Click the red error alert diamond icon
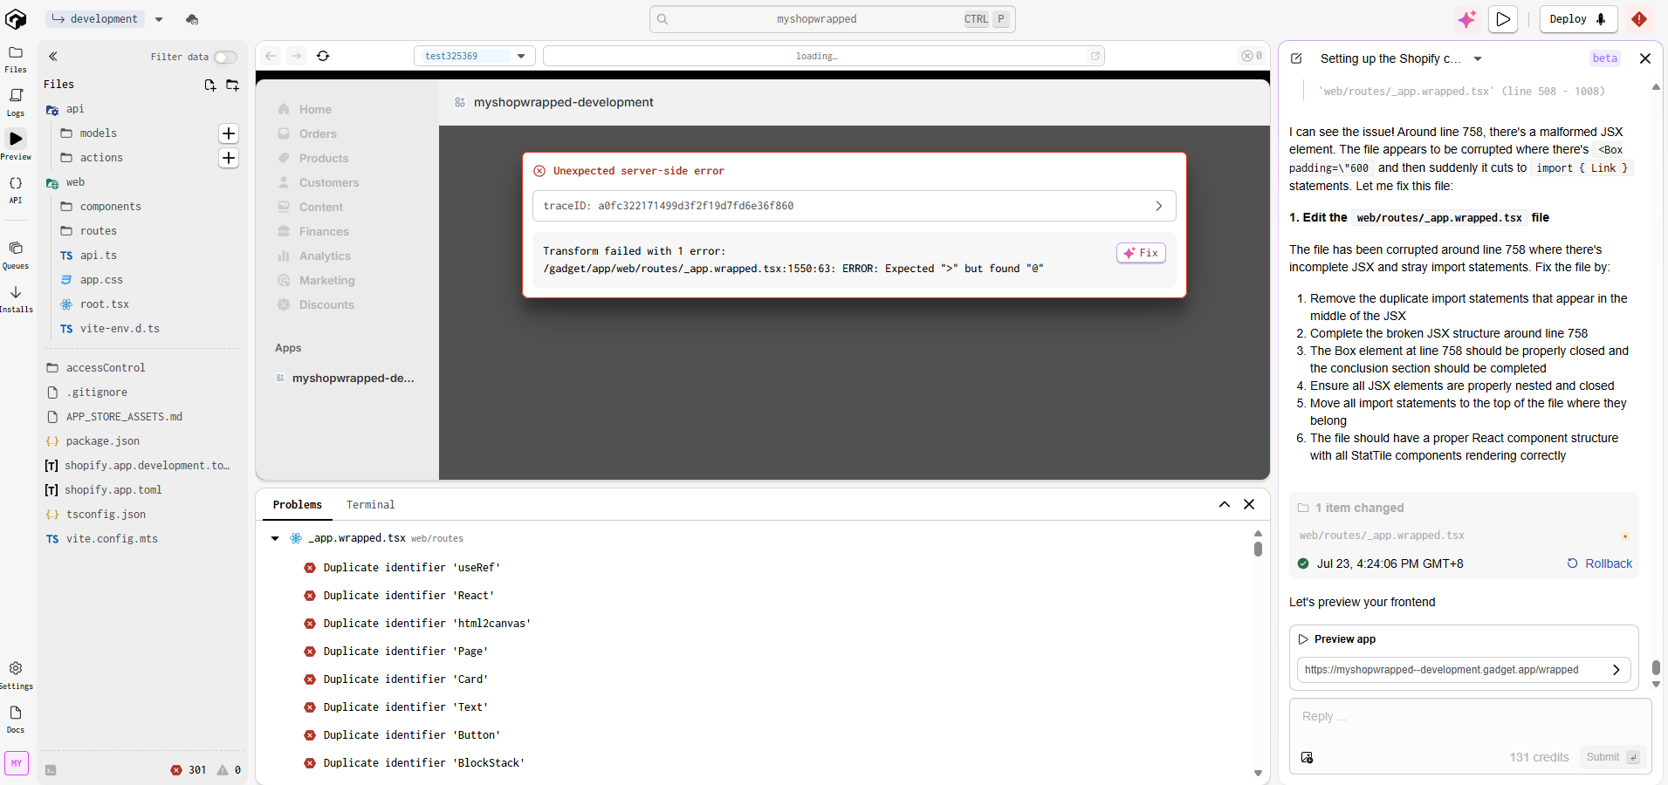 [x=1639, y=19]
